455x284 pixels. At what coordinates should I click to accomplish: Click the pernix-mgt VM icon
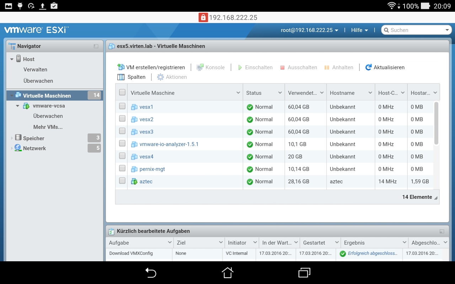pos(134,169)
